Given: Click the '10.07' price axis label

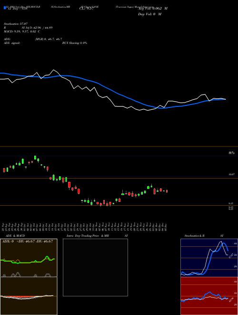Looking at the screenshot, I should 231,175.
